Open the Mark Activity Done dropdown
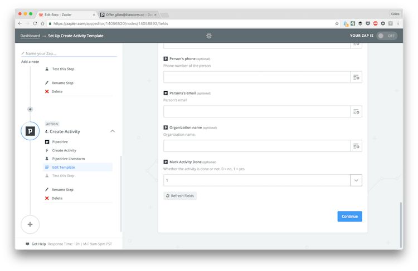 356,180
